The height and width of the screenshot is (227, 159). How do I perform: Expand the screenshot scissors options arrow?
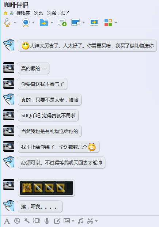[96, 221]
